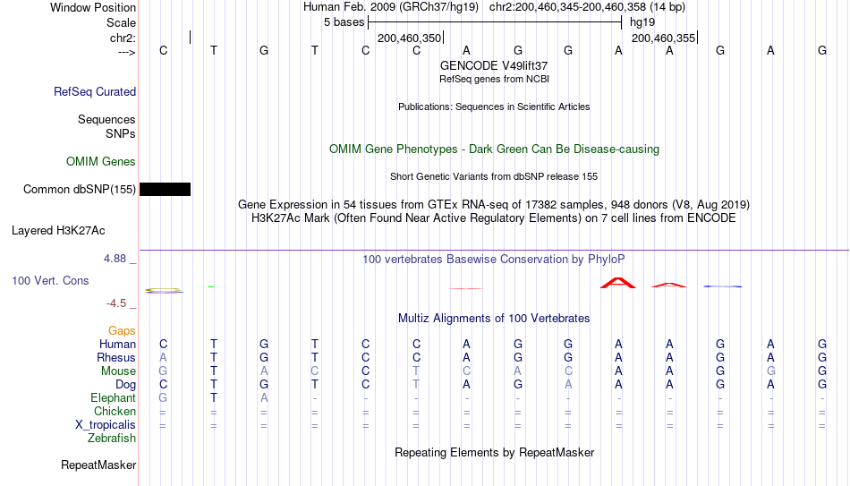Click the Human Feb. 2009 (GRCh37/hg19) title
This screenshot has height=486, width=850.
391,7
